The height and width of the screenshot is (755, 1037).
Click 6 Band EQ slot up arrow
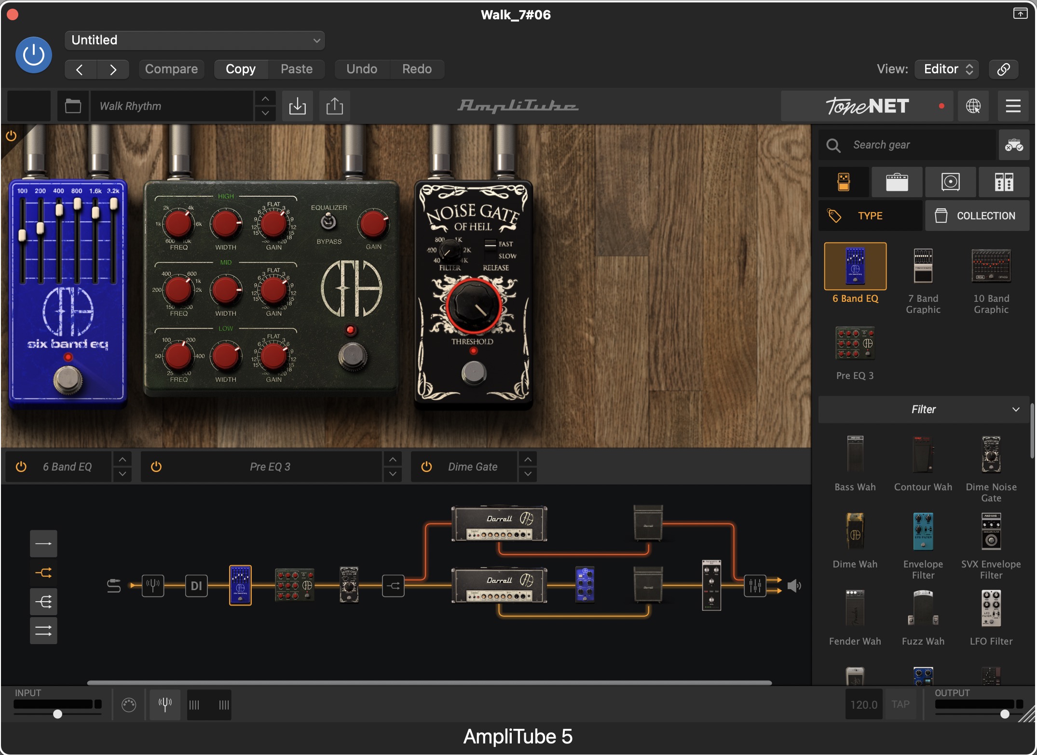(x=123, y=460)
